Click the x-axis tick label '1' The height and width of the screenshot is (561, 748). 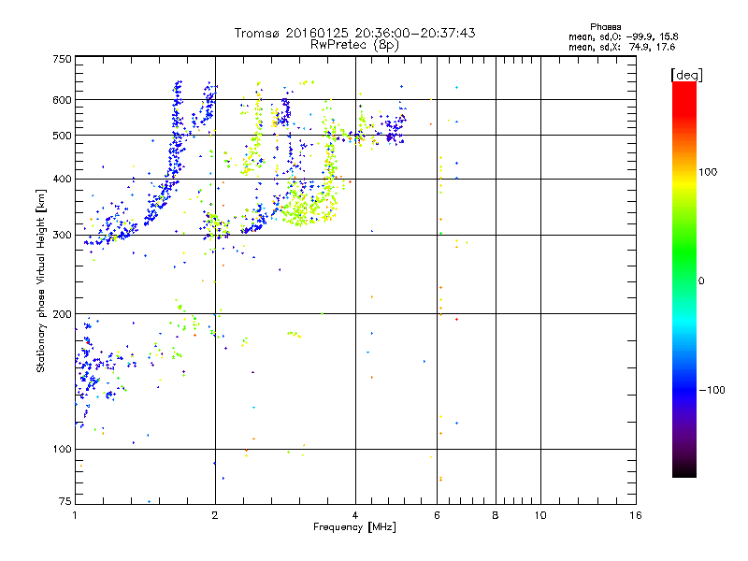(x=75, y=515)
